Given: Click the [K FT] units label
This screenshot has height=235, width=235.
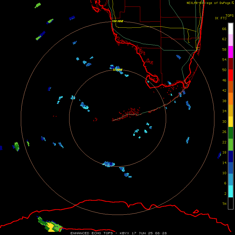Looking at the screenshot, I should pos(221,18).
